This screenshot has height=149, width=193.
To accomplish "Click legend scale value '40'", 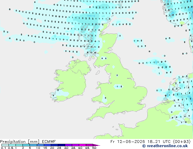I will 80,148.
